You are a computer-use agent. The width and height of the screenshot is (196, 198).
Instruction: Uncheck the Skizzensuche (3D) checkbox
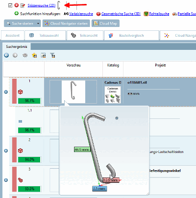tap(10, 5)
